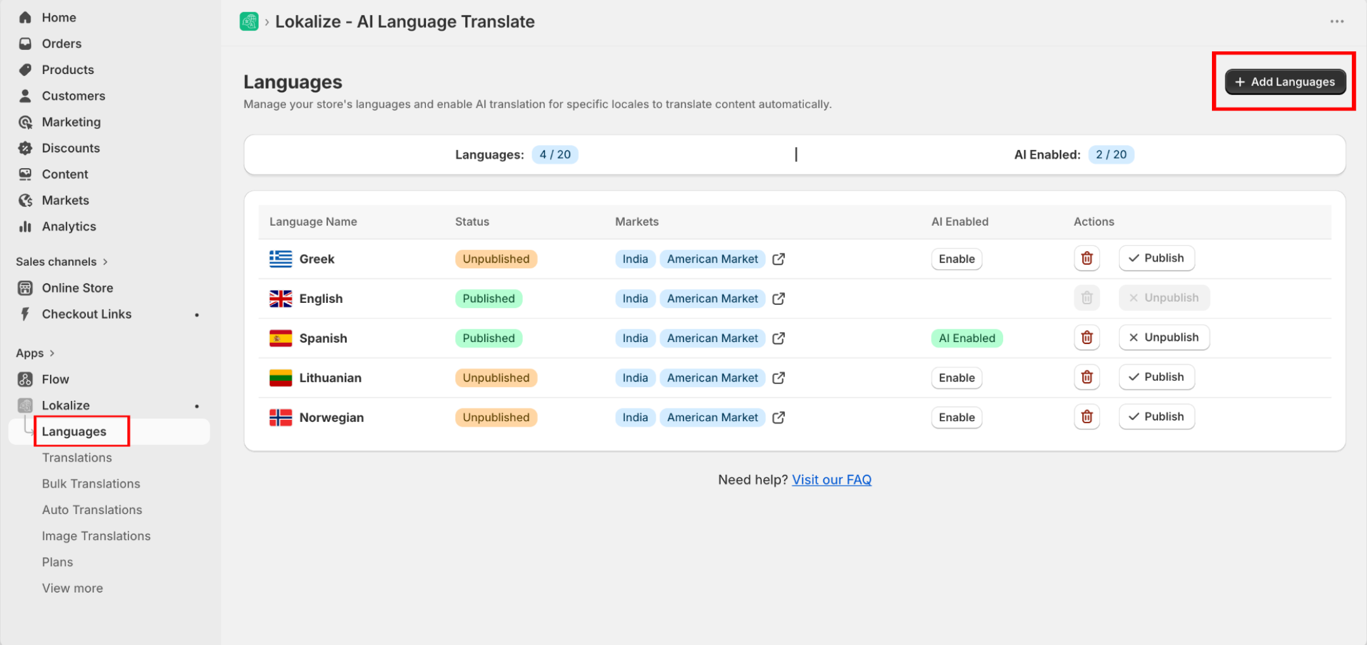The image size is (1367, 645).
Task: Click the Languages 4 / 20 count badge
Action: 555,155
